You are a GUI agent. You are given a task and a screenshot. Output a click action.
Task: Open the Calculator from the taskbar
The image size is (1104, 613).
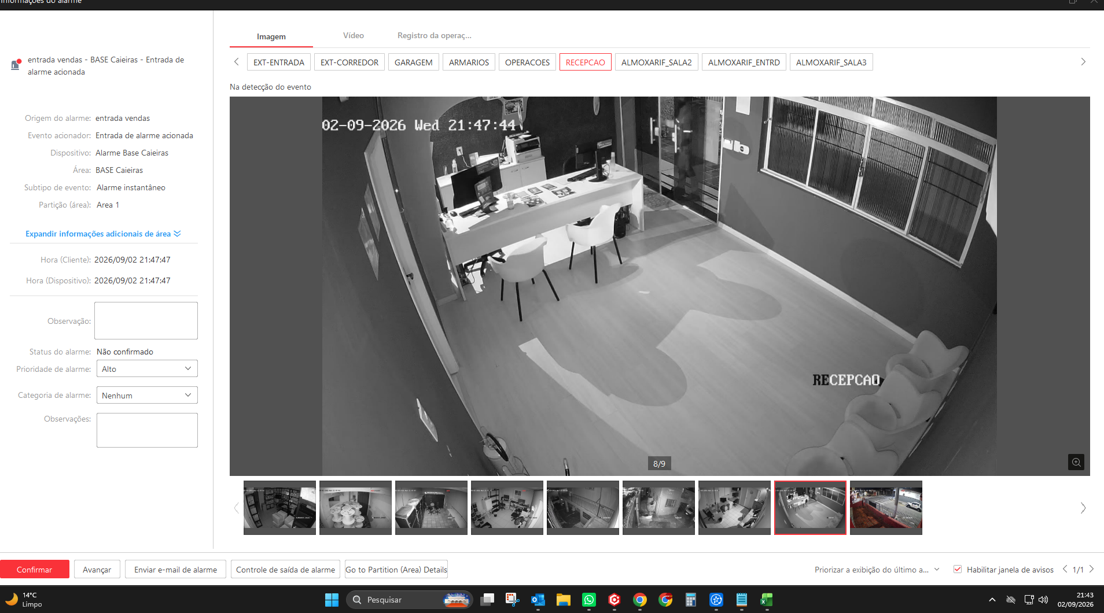click(x=691, y=600)
